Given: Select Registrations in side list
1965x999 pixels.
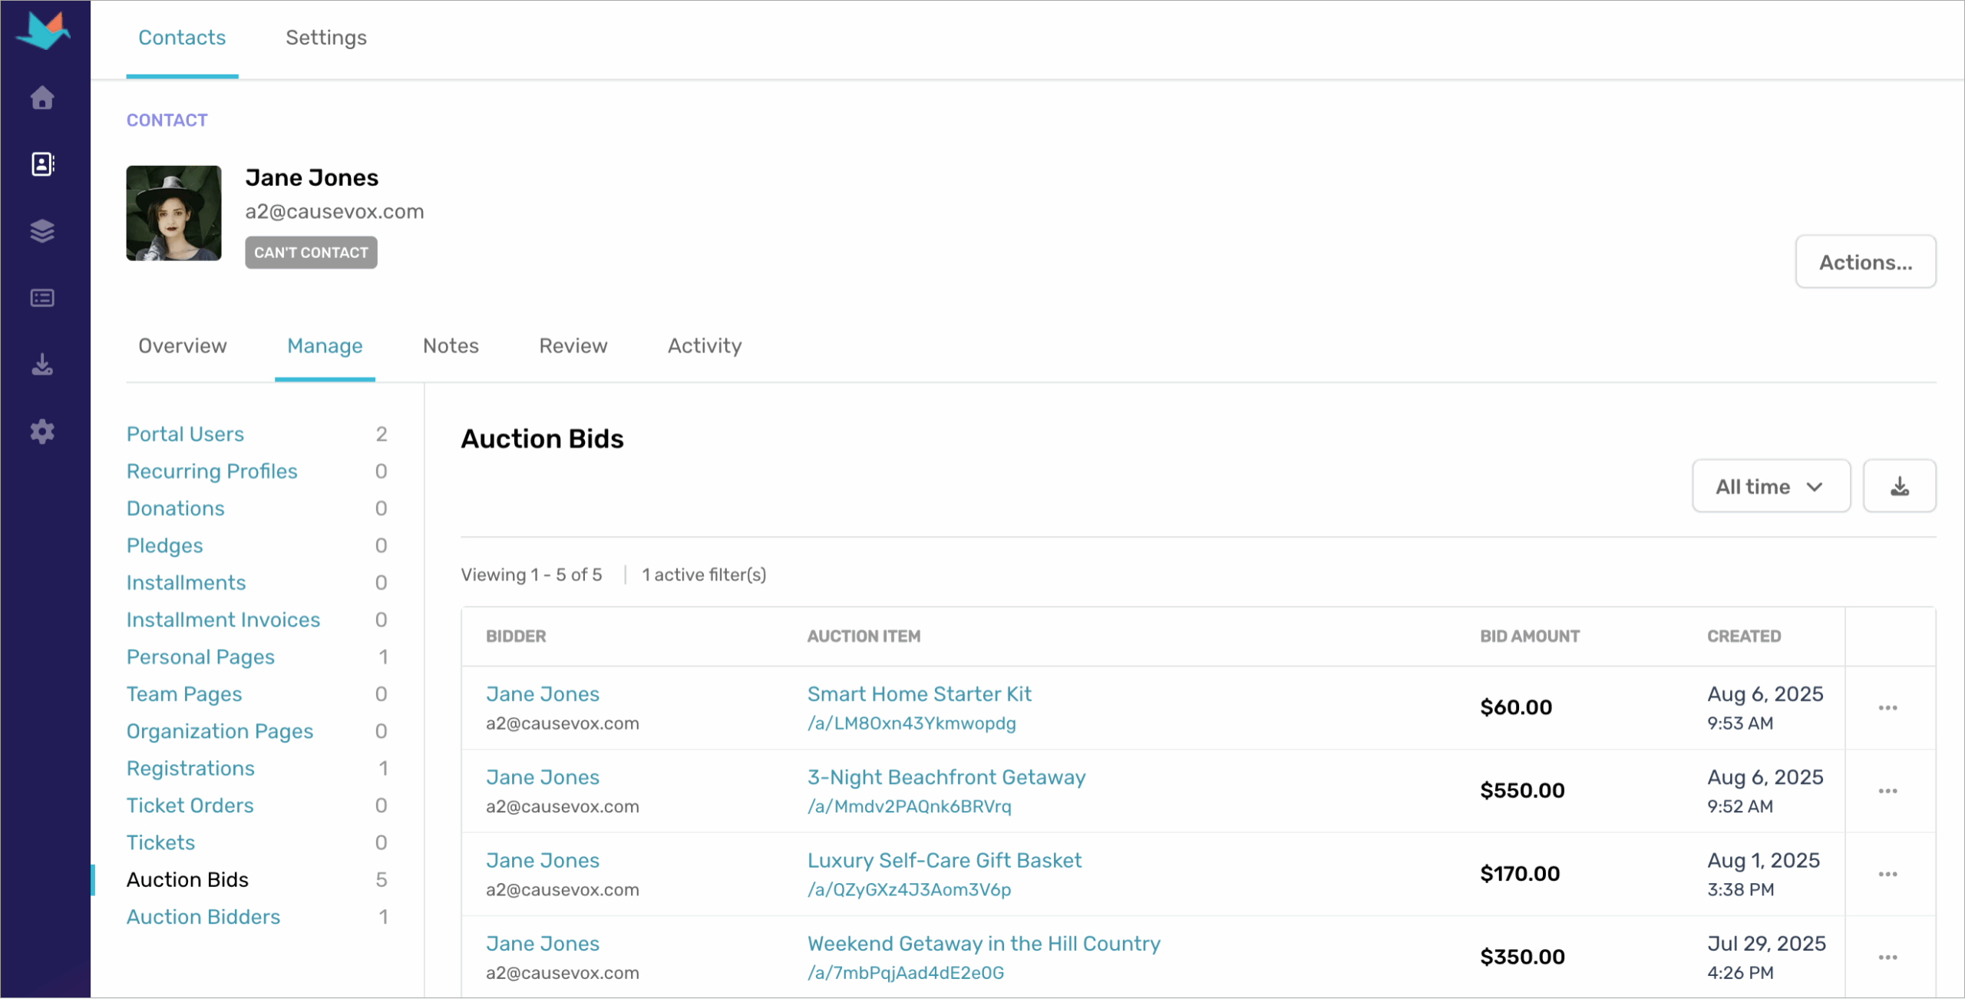Looking at the screenshot, I should coord(190,768).
